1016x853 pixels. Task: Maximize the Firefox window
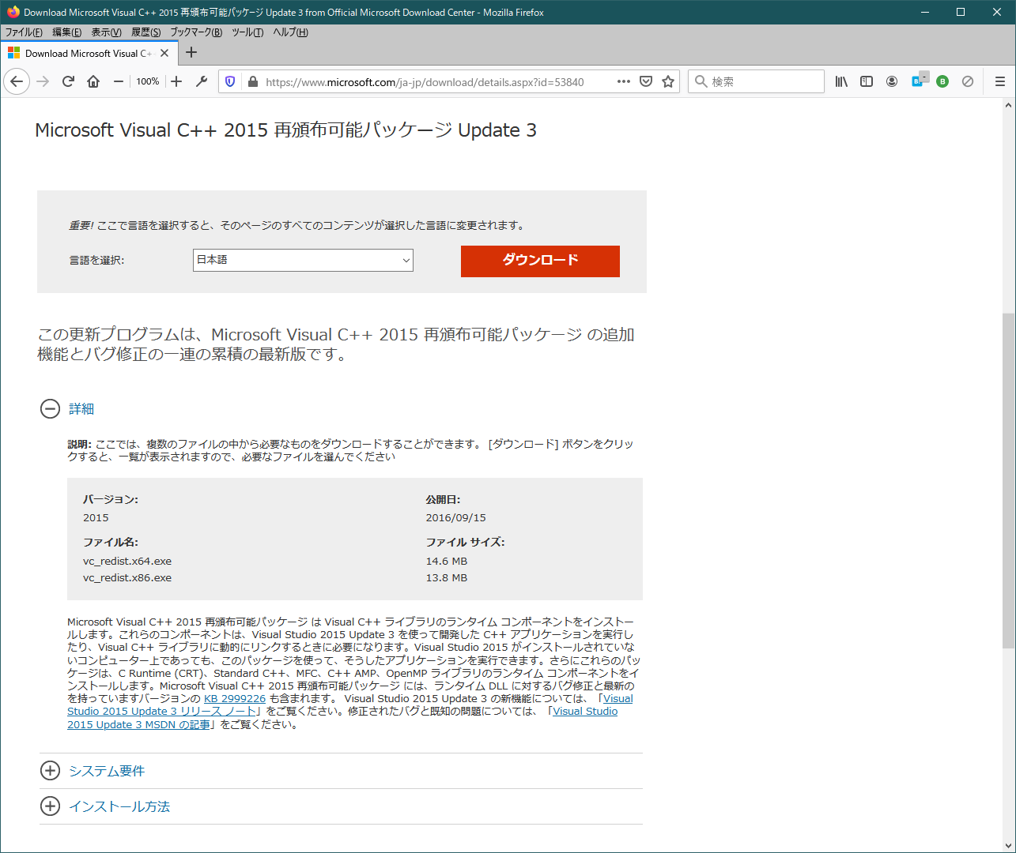point(961,12)
